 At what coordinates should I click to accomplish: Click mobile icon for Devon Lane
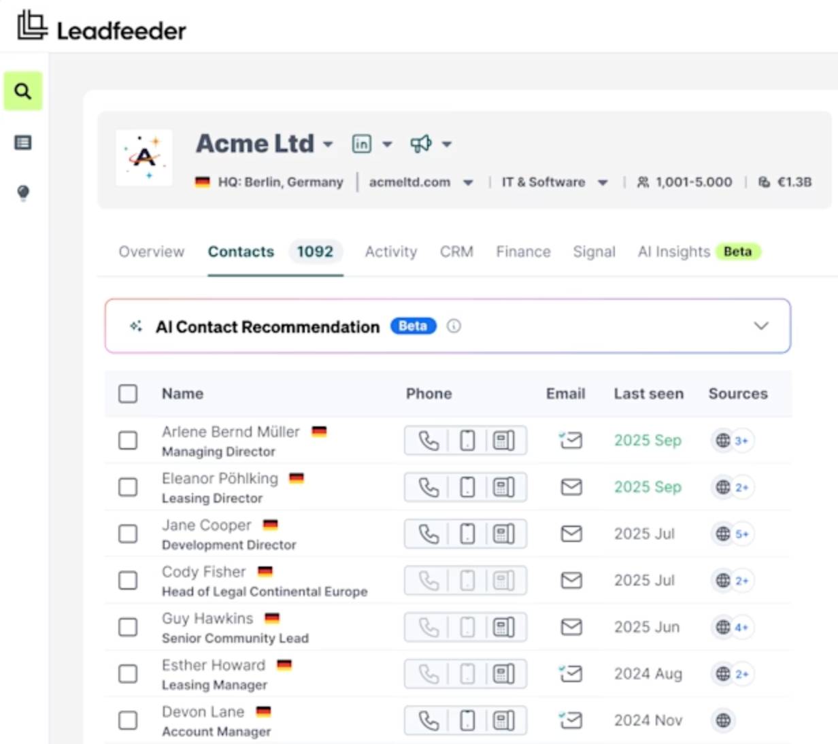pos(467,721)
